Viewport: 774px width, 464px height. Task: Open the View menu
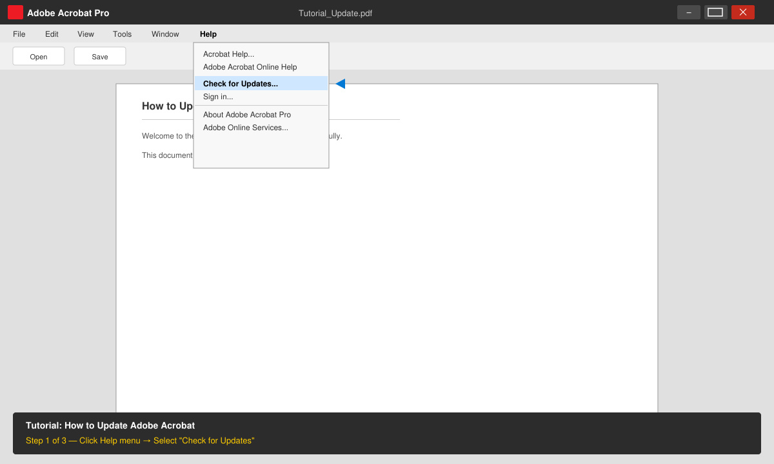(86, 34)
